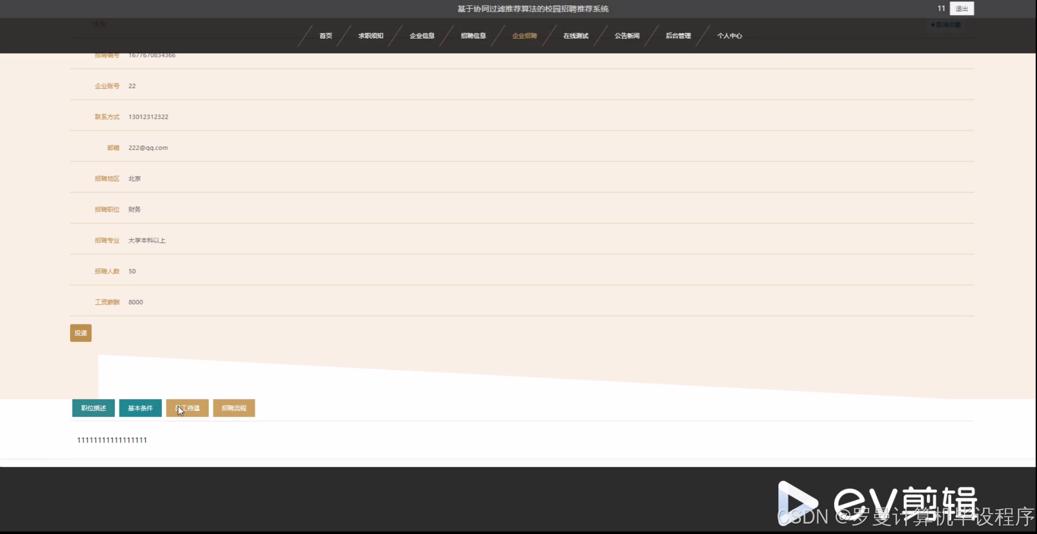Go to 求职须知 in navigation bar
1037x534 pixels.
371,36
